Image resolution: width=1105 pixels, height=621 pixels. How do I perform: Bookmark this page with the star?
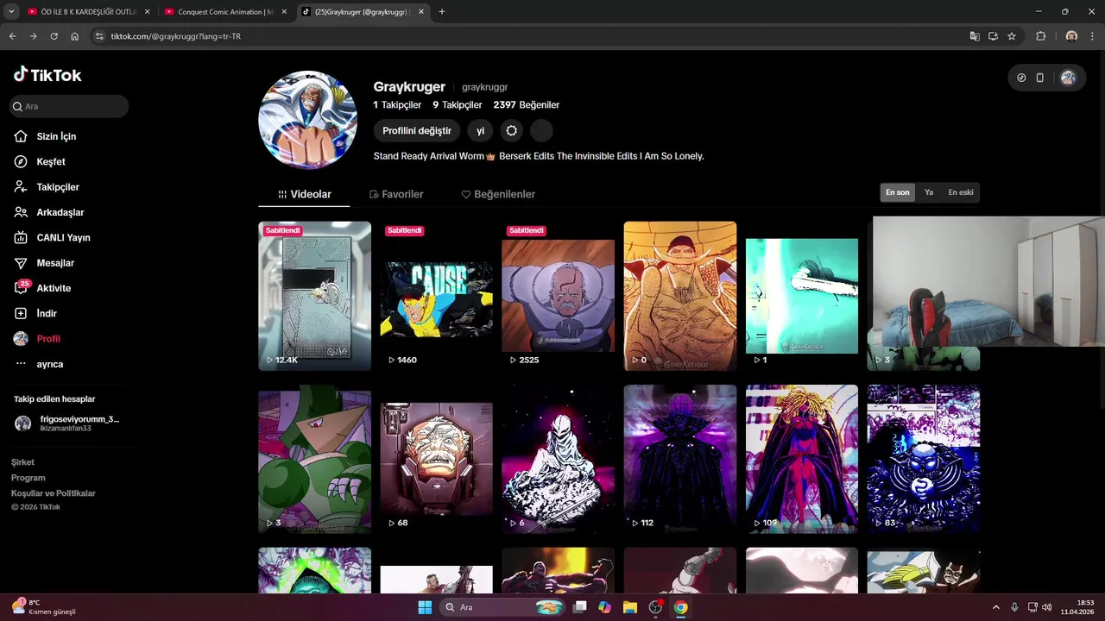click(1012, 36)
